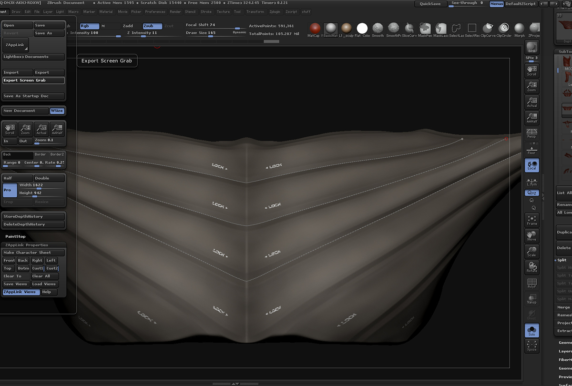Viewport: 572px width, 386px height.
Task: Adjust the Draw Size slider
Action: pyautogui.click(x=215, y=33)
